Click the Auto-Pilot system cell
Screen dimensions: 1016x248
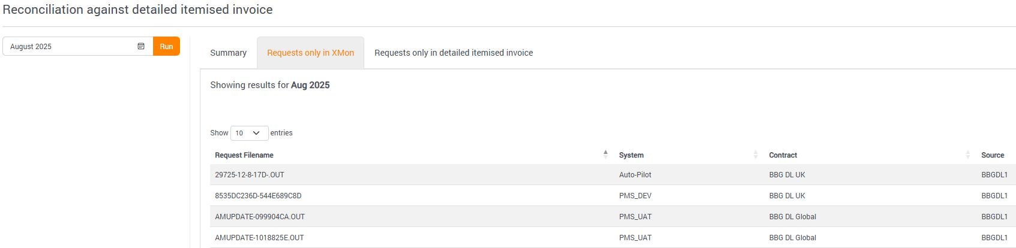click(x=635, y=175)
